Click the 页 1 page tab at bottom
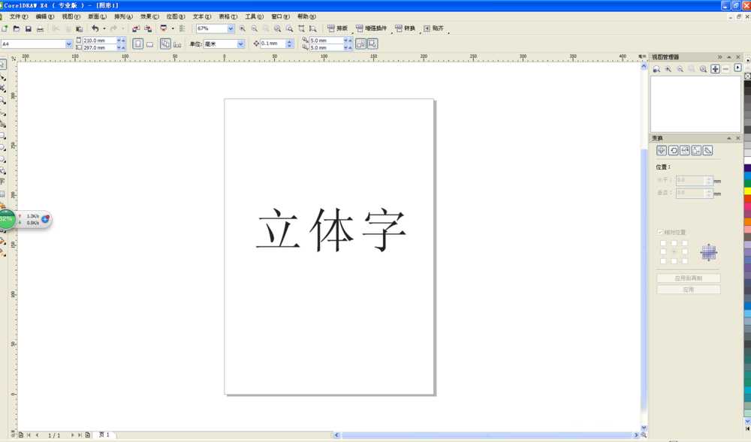751x442 pixels. tap(104, 434)
